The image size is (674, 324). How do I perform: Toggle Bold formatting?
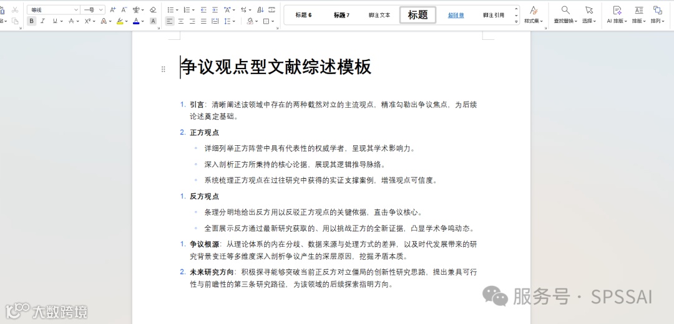coord(31,21)
